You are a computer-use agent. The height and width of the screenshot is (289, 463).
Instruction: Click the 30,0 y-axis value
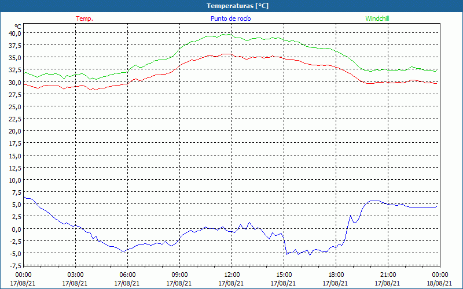point(15,82)
